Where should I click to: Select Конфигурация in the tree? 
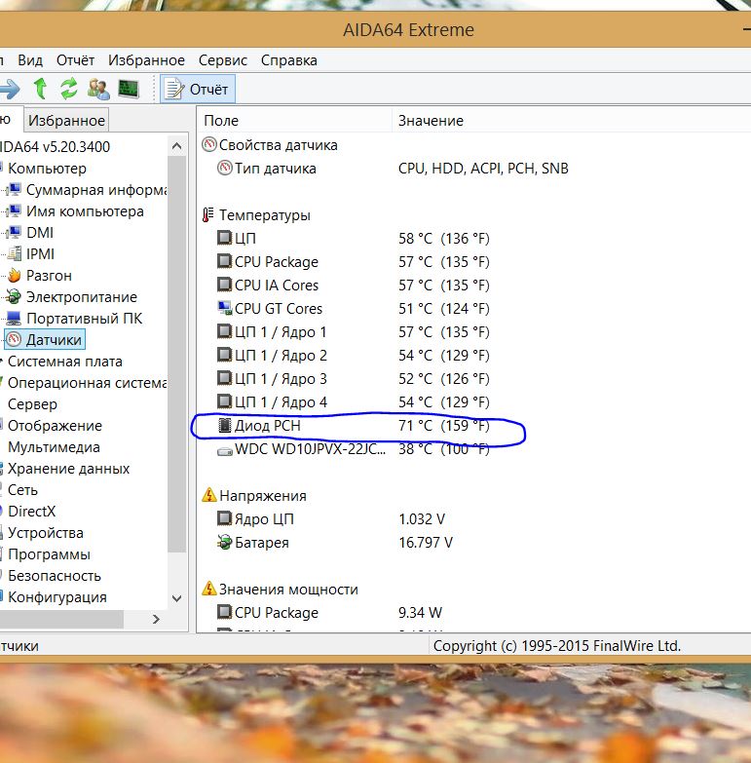click(57, 597)
